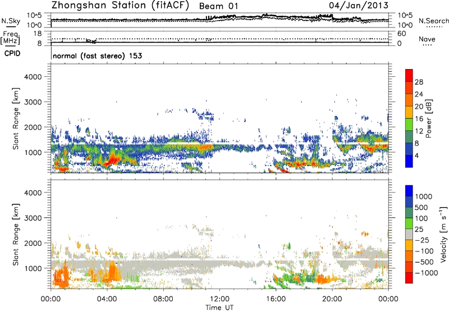Screen dimensions: 449x311
Task: Click the "04:00" time axis label
Action: [107, 299]
